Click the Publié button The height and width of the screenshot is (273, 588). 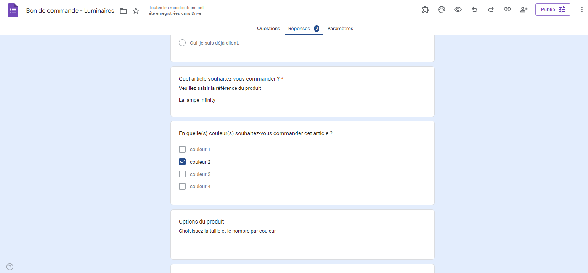click(x=549, y=10)
